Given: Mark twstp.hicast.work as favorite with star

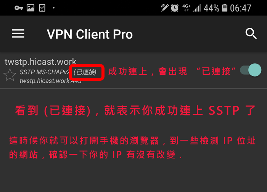Looking at the screenshot, I should tap(10, 75).
